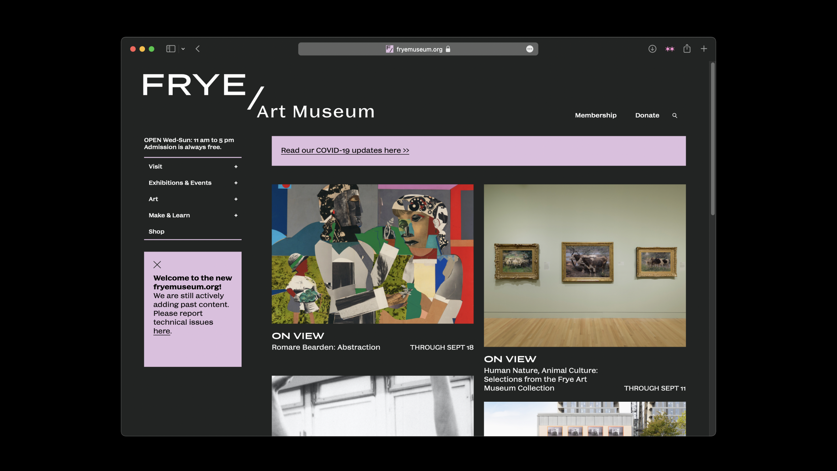Click the Donate link

click(x=647, y=115)
